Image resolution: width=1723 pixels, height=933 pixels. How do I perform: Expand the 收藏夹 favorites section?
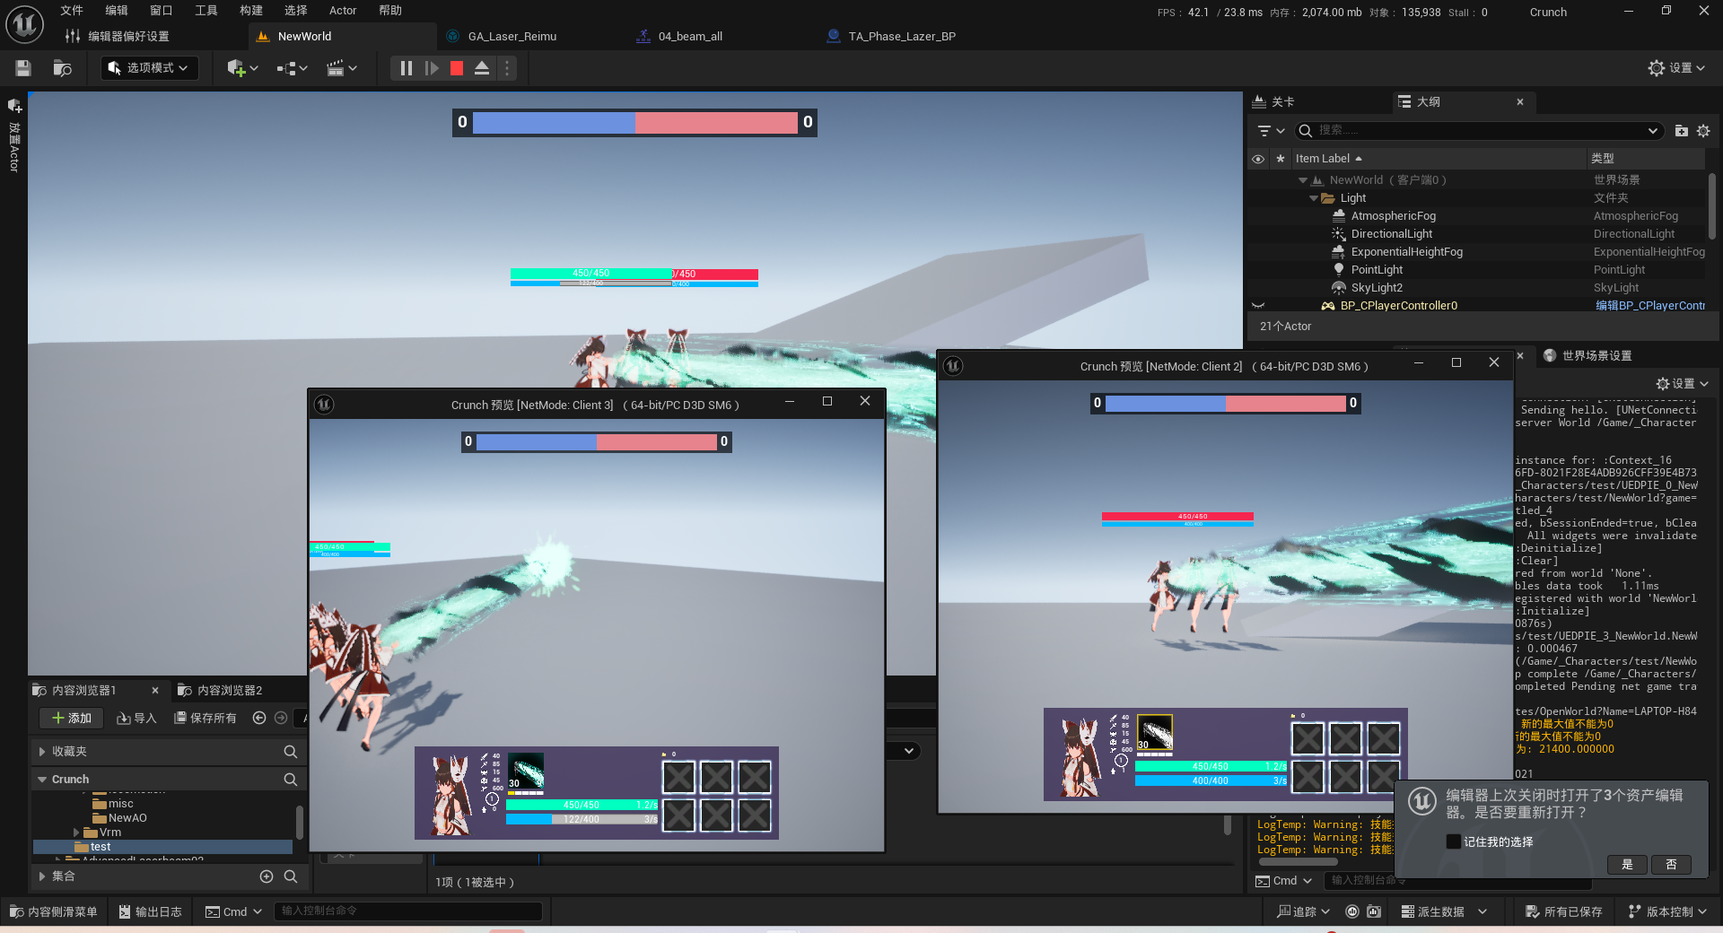click(42, 752)
